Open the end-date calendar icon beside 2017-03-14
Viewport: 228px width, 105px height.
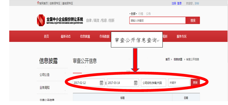coord(136,83)
